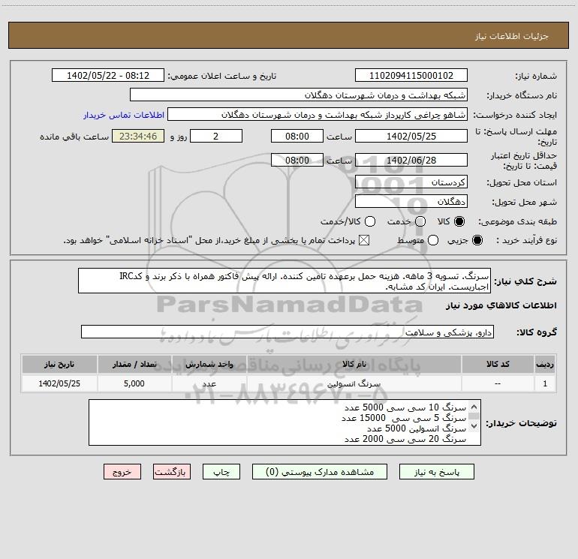Click the 5,000 quantity cell
The width and height of the screenshot is (578, 559).
click(x=134, y=383)
